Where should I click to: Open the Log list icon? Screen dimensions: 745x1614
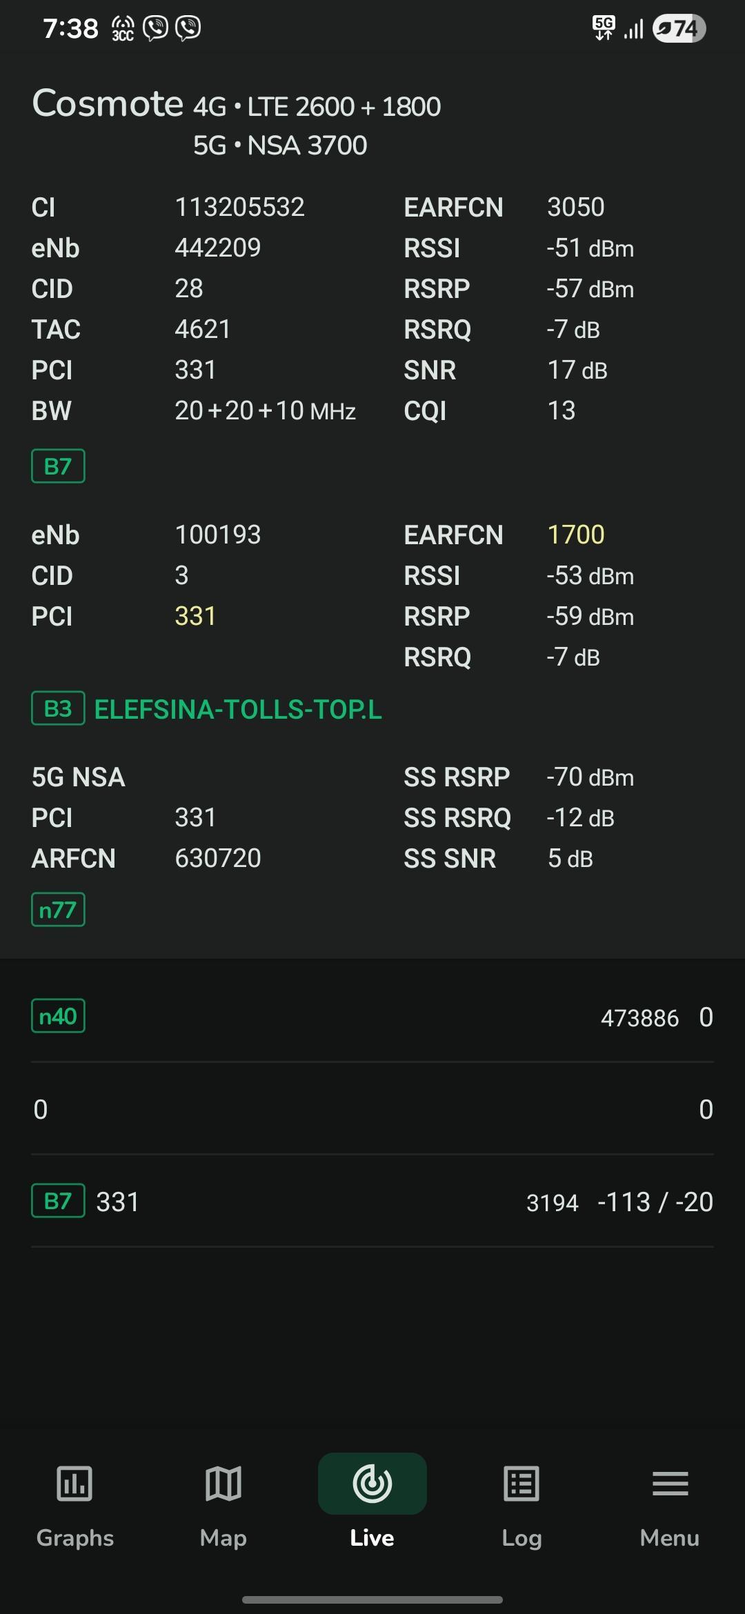(521, 1483)
